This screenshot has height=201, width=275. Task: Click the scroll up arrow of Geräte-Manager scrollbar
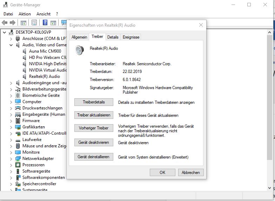pyautogui.click(x=269, y=32)
